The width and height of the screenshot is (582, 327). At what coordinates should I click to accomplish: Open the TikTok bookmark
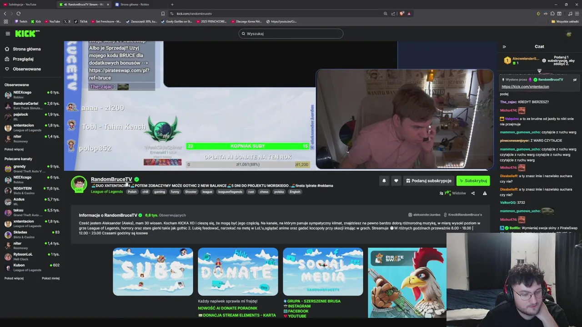[x=81, y=21]
